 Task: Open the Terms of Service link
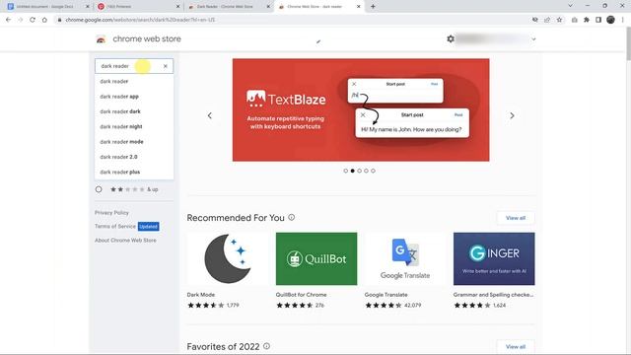point(115,226)
